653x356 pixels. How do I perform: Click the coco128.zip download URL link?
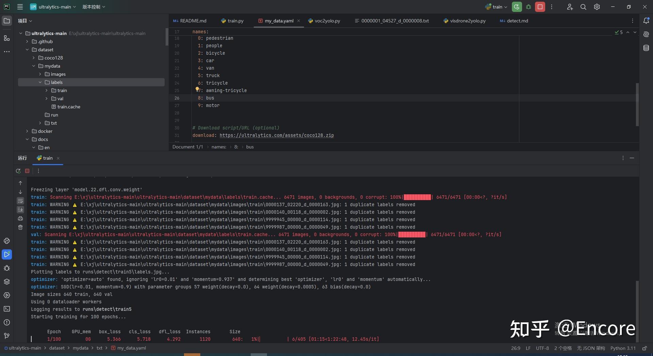pyautogui.click(x=277, y=135)
